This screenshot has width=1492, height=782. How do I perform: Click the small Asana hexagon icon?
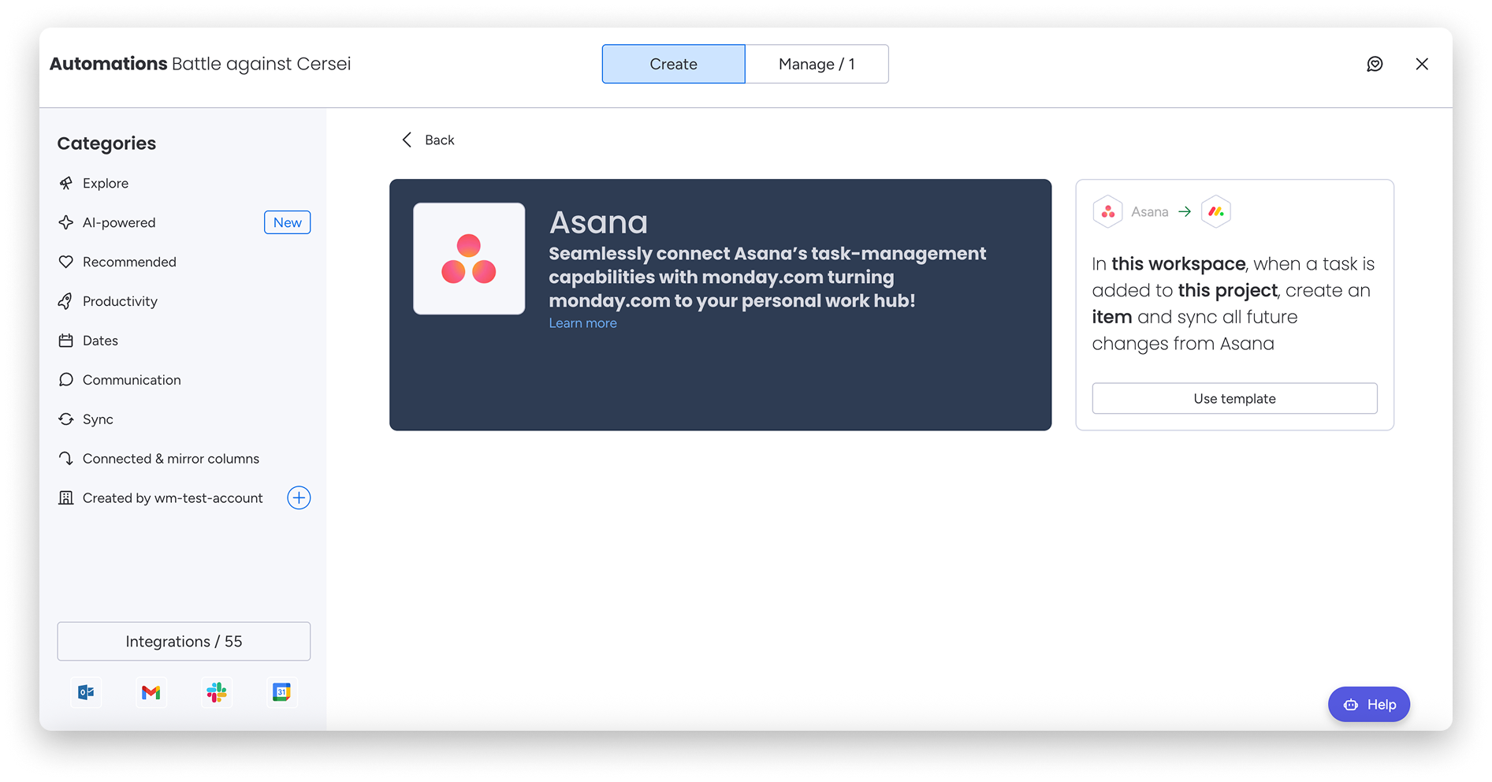[1107, 211]
